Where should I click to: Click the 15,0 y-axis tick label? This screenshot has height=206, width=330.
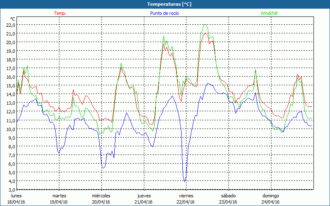coord(11,86)
